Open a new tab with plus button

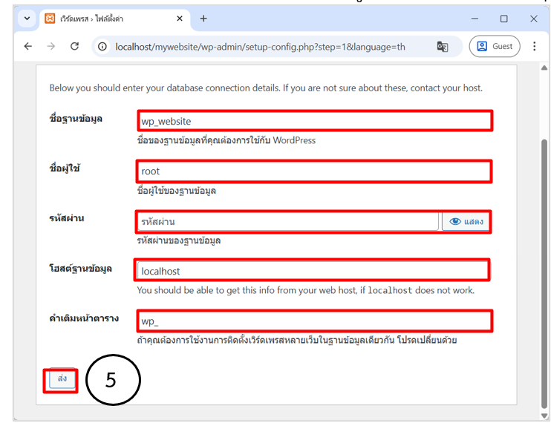pyautogui.click(x=203, y=19)
